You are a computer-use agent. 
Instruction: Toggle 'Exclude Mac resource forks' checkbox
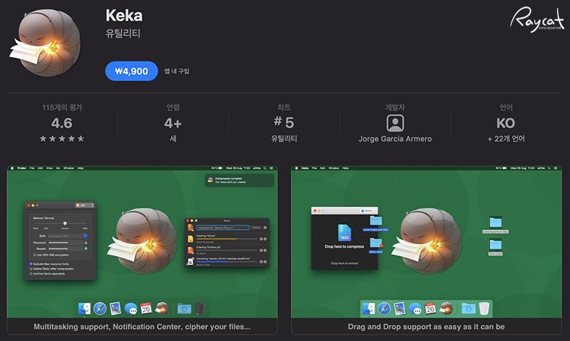(x=31, y=264)
